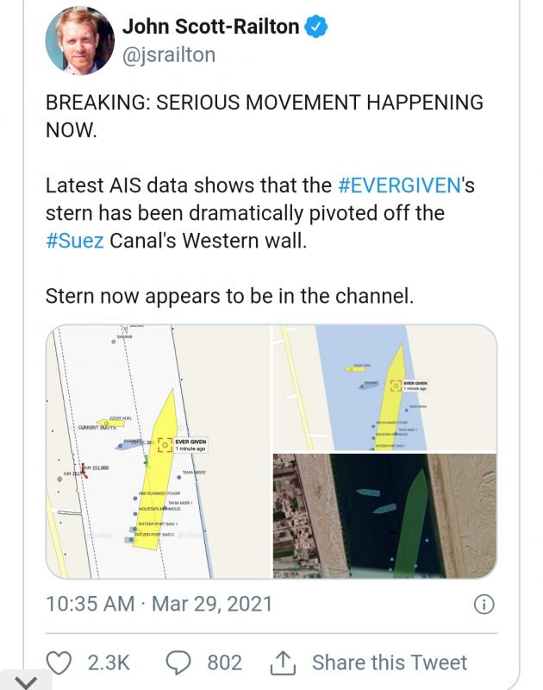Click Share this Tweet
This screenshot has width=543, height=690.
point(390,662)
